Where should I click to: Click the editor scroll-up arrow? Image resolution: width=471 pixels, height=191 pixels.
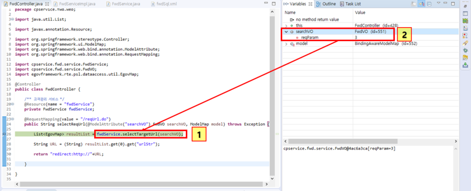tap(272, 12)
